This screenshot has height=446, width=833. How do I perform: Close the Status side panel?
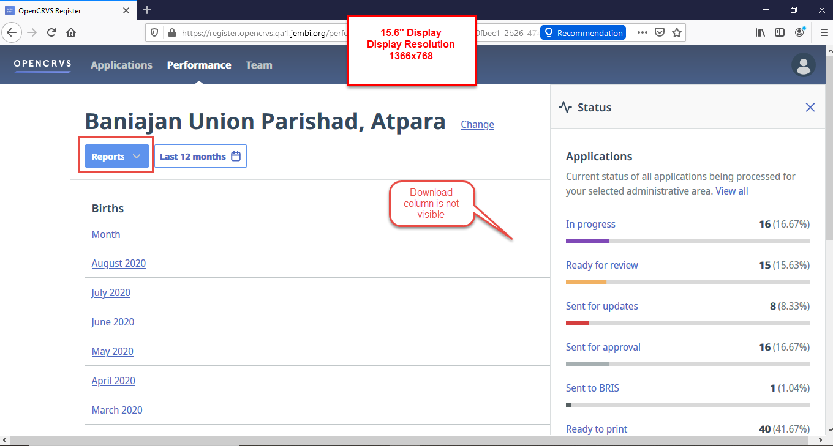point(810,107)
